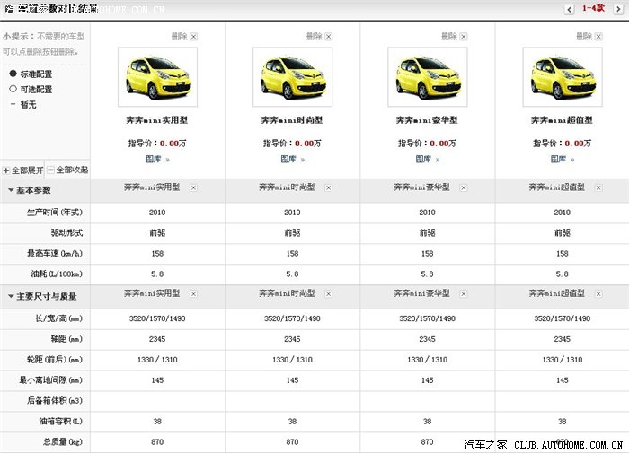Click 指导价 0.00万 under 奔奔mini时尚型
629x453 pixels.
pos(292,144)
